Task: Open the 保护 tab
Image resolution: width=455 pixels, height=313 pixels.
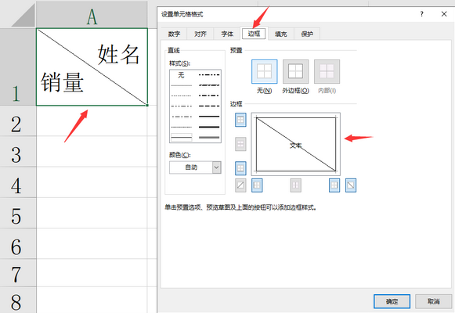Action: (x=307, y=34)
